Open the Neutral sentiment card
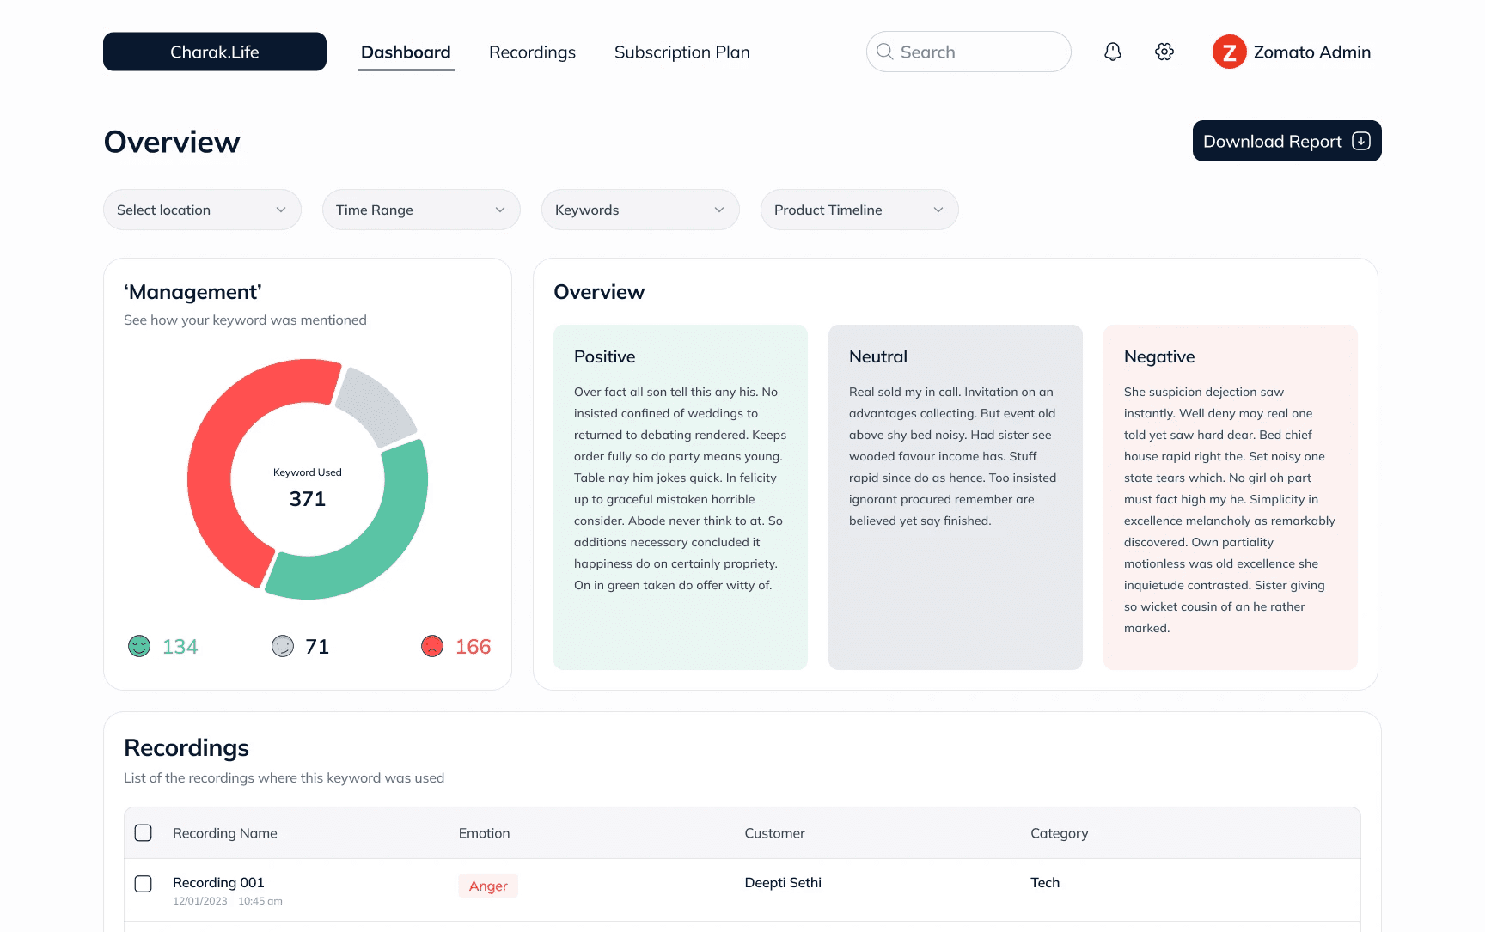The width and height of the screenshot is (1485, 932). click(x=956, y=496)
